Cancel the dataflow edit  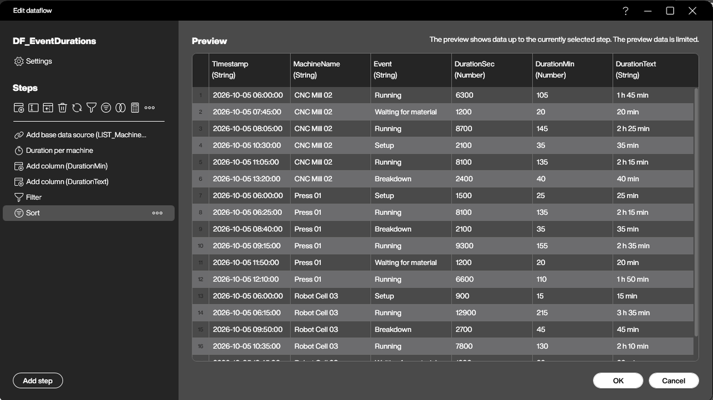[674, 381]
